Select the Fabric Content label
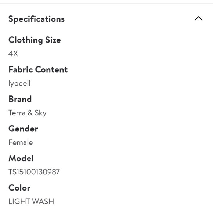The image size is (213, 213). tap(38, 69)
